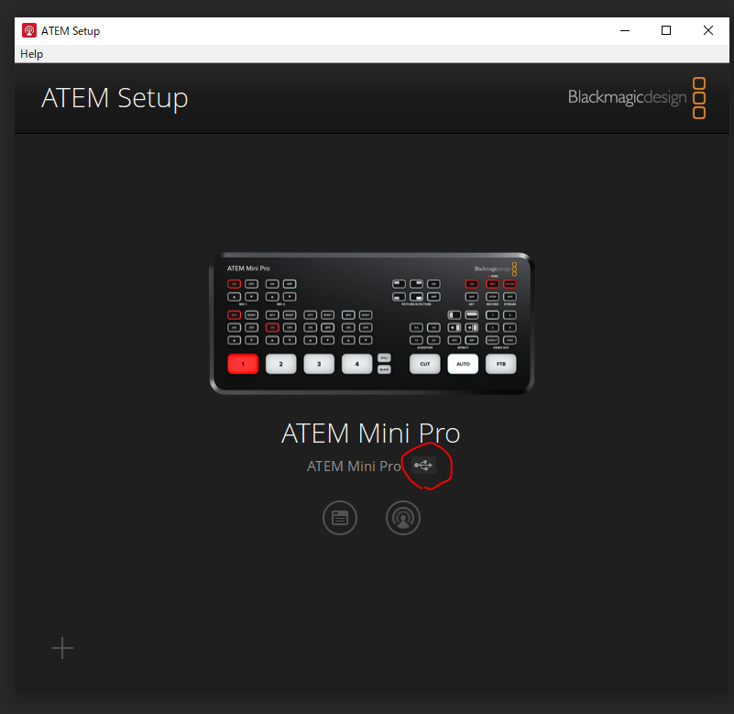Image resolution: width=734 pixels, height=714 pixels.
Task: Click the plus icon to add a device
Action: [x=62, y=648]
